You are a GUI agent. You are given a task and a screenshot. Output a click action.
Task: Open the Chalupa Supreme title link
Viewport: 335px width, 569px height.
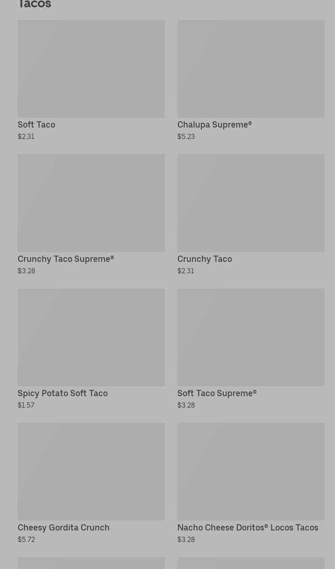tap(214, 125)
